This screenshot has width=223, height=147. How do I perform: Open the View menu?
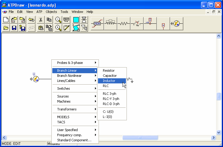pyautogui.click(x=29, y=12)
